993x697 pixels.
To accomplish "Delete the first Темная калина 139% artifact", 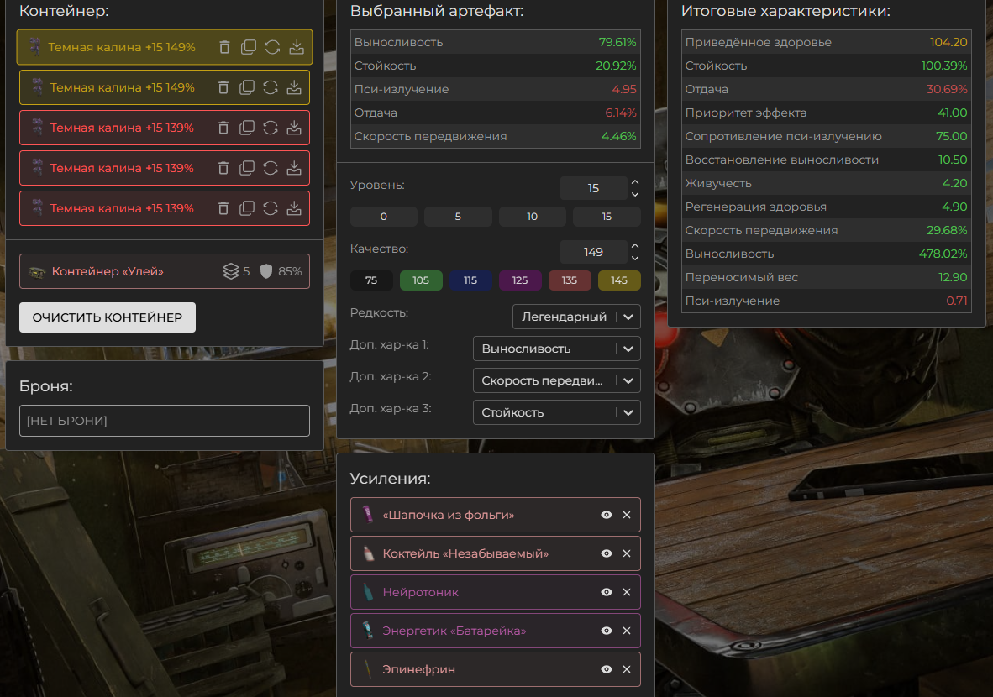I will pyautogui.click(x=223, y=128).
